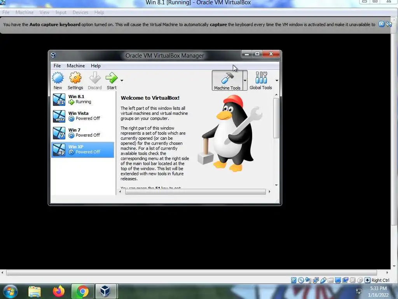Open the Start button dropdown arrow
The width and height of the screenshot is (398, 299).
pyautogui.click(x=122, y=81)
